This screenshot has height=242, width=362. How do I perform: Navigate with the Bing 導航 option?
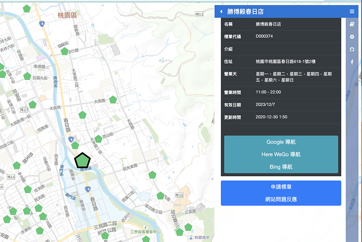tap(281, 167)
